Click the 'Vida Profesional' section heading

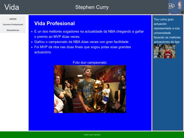[55, 24]
